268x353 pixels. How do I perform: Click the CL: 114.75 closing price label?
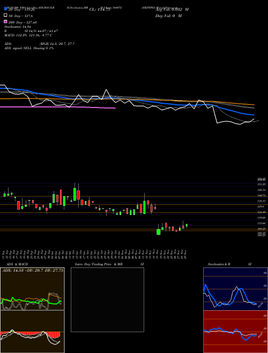(x=100, y=10)
